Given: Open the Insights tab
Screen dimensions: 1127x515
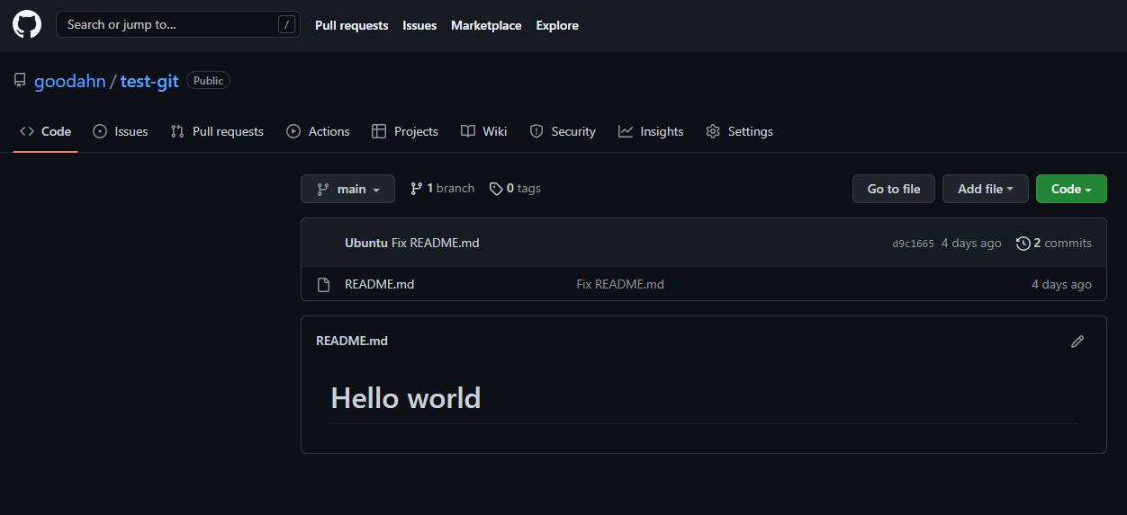Looking at the screenshot, I should tap(651, 131).
